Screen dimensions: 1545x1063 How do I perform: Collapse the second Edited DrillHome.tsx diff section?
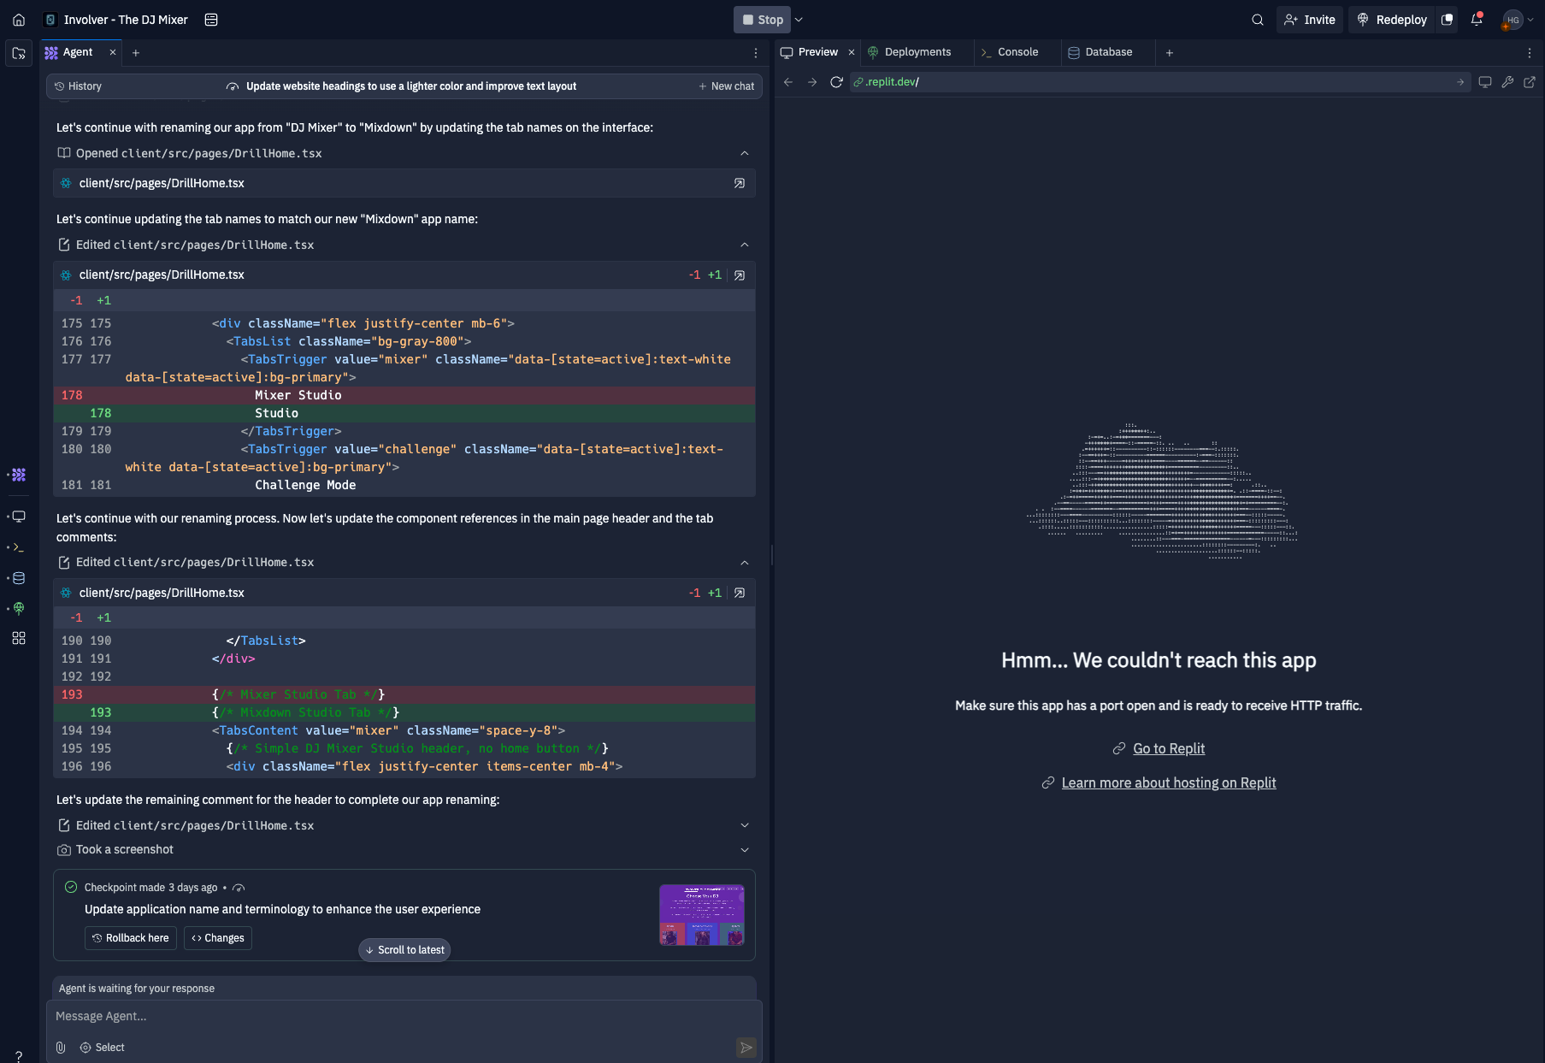[x=744, y=562]
